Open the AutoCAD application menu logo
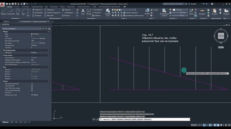The image size is (231, 129). pos(2,5)
